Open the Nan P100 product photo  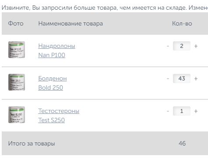tap(17, 50)
